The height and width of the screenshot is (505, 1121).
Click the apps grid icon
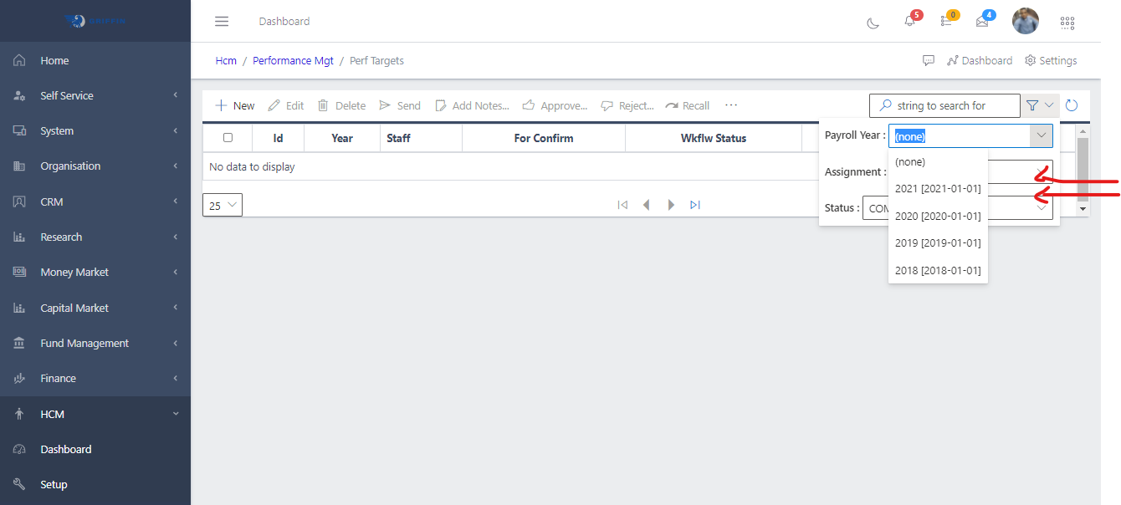(x=1067, y=23)
